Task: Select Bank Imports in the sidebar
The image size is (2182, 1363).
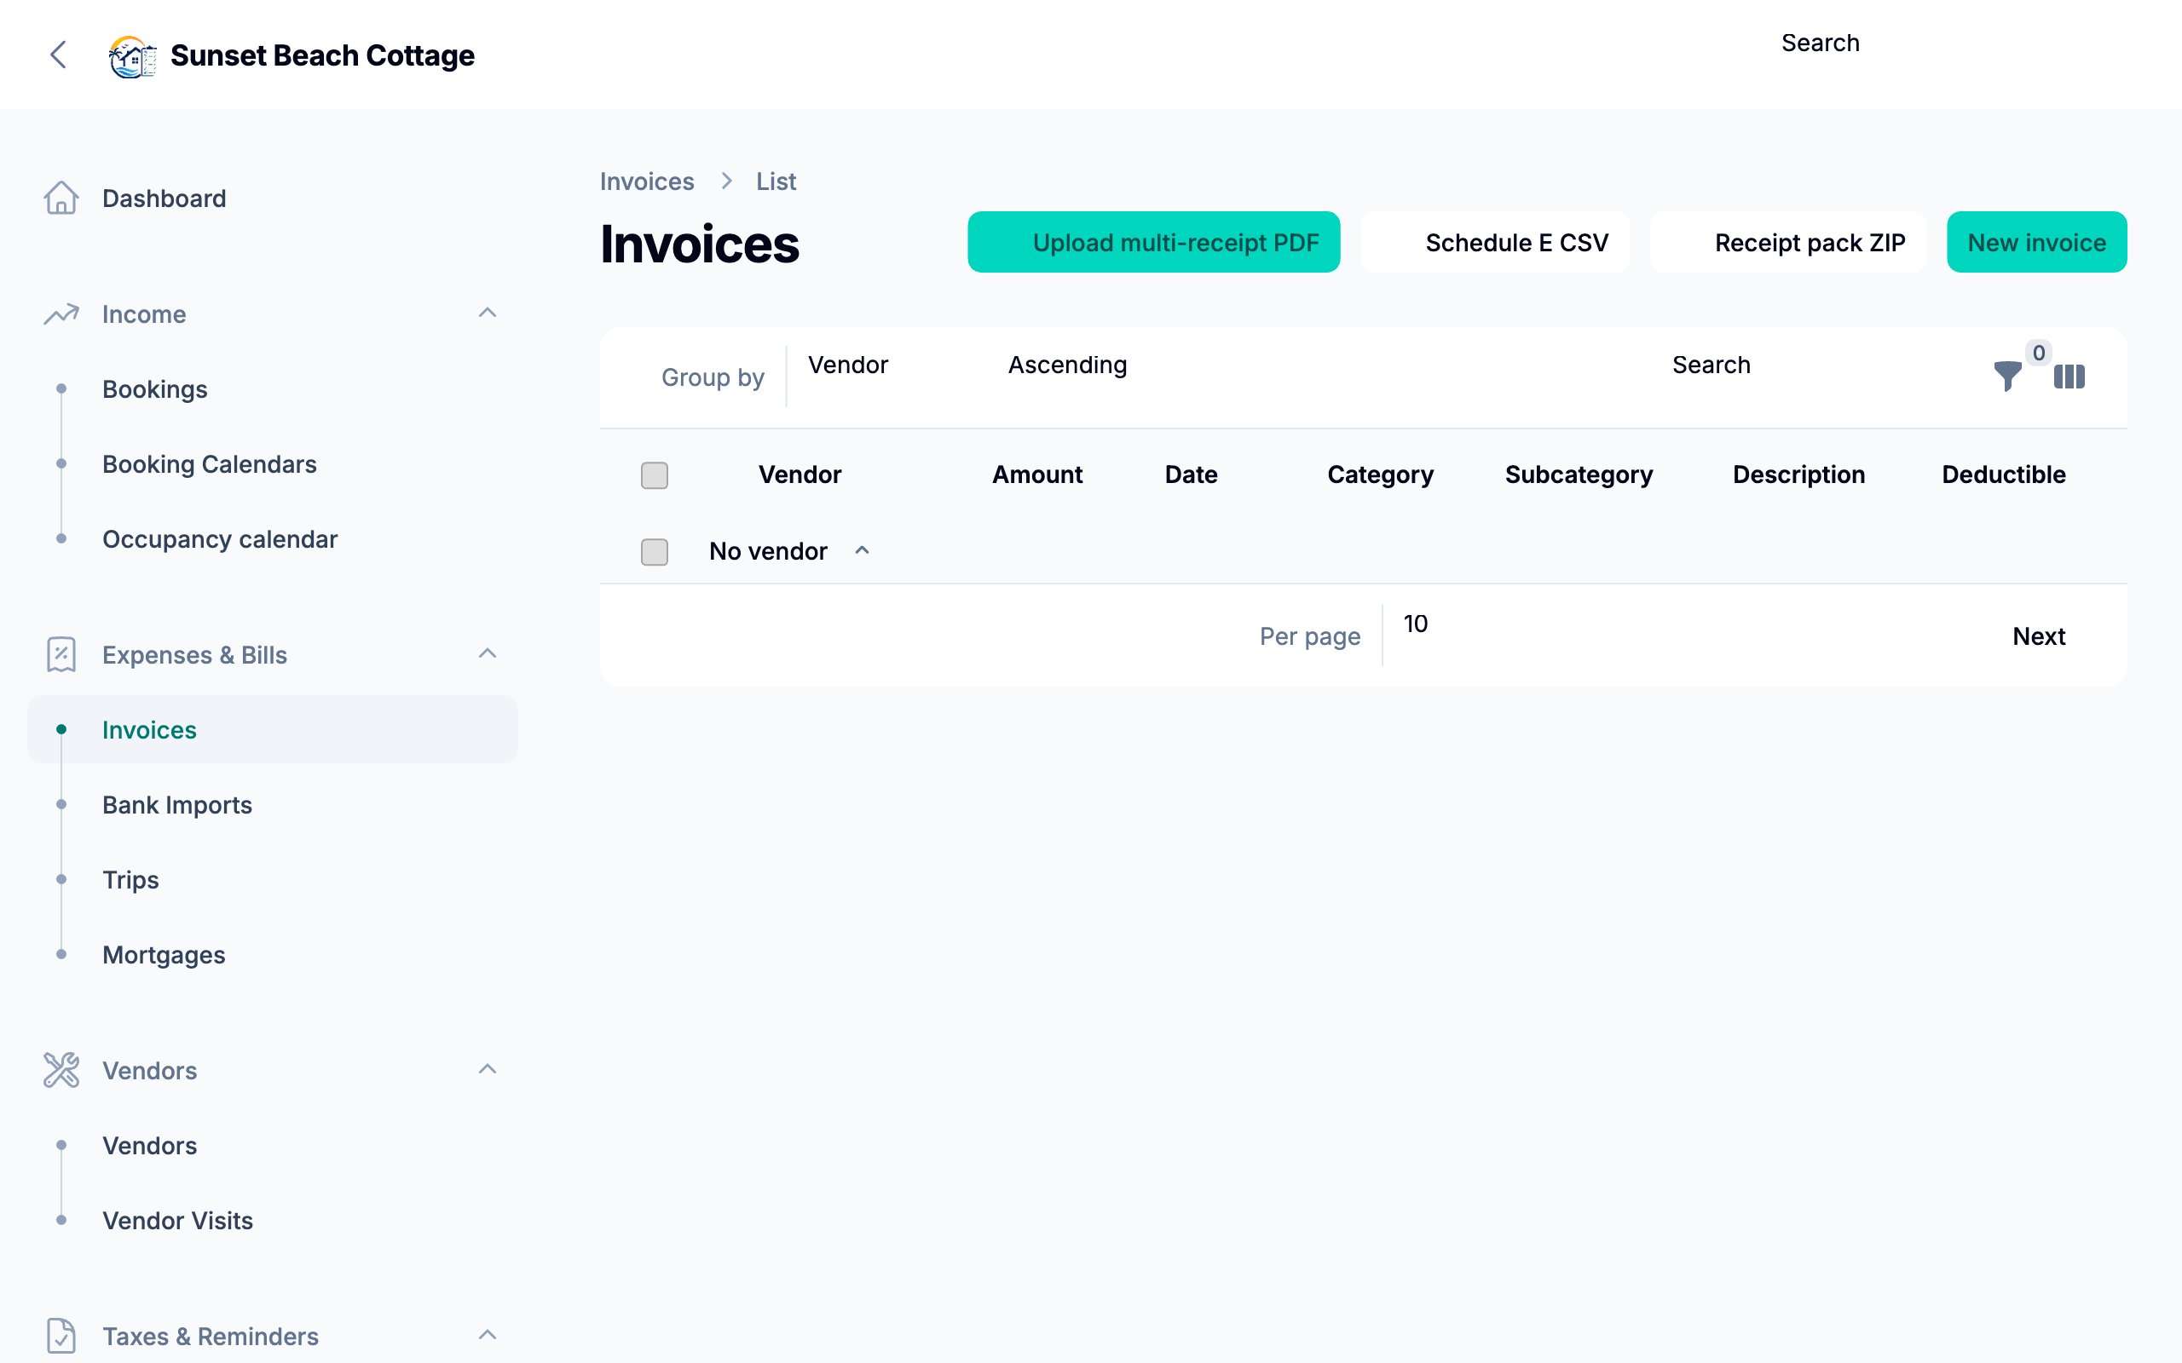Action: click(x=176, y=804)
